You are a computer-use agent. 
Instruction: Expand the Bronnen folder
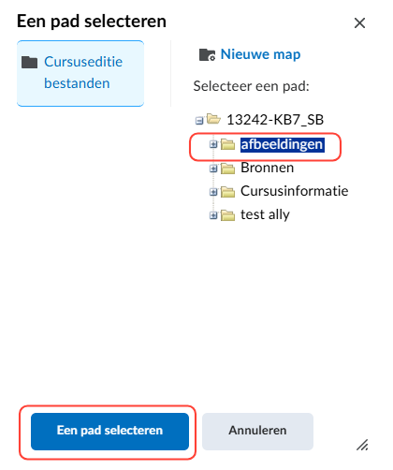213,169
